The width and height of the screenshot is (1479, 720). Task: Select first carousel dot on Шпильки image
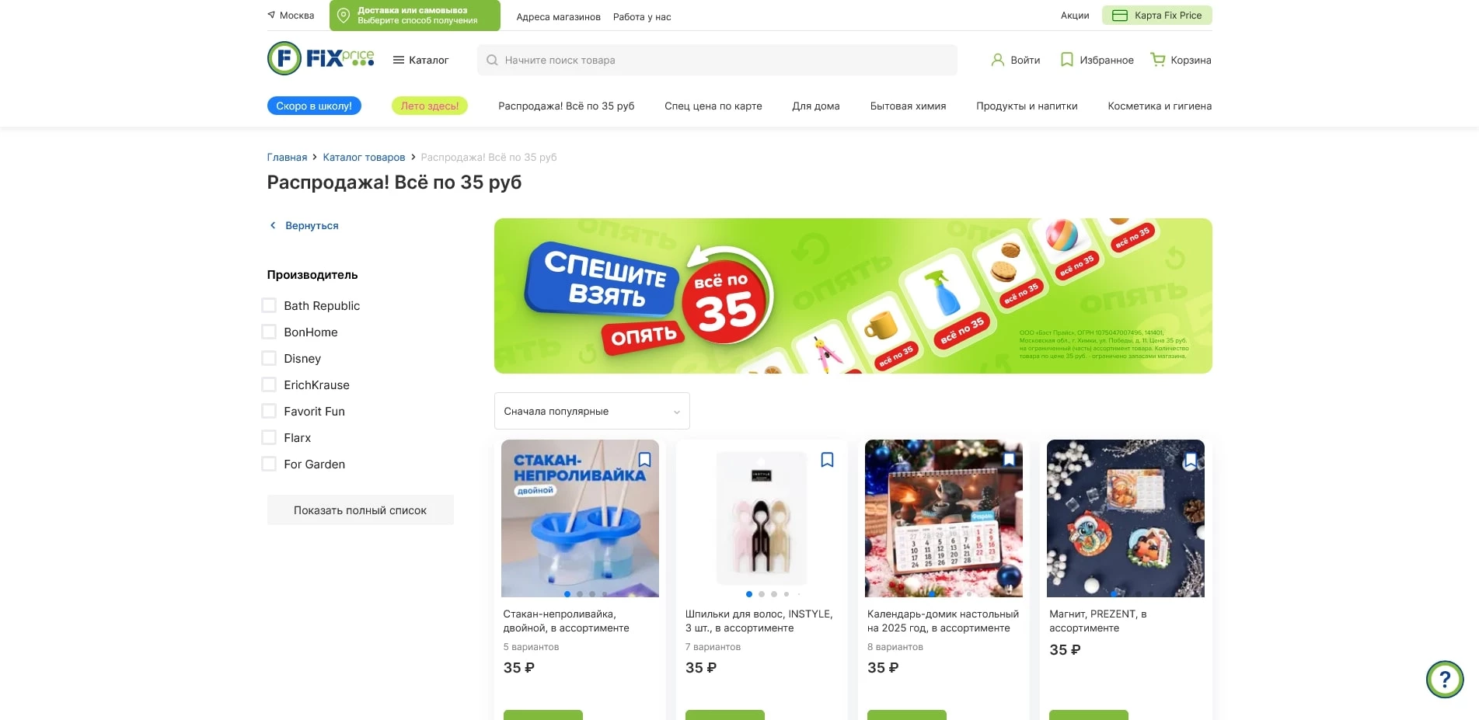point(749,594)
